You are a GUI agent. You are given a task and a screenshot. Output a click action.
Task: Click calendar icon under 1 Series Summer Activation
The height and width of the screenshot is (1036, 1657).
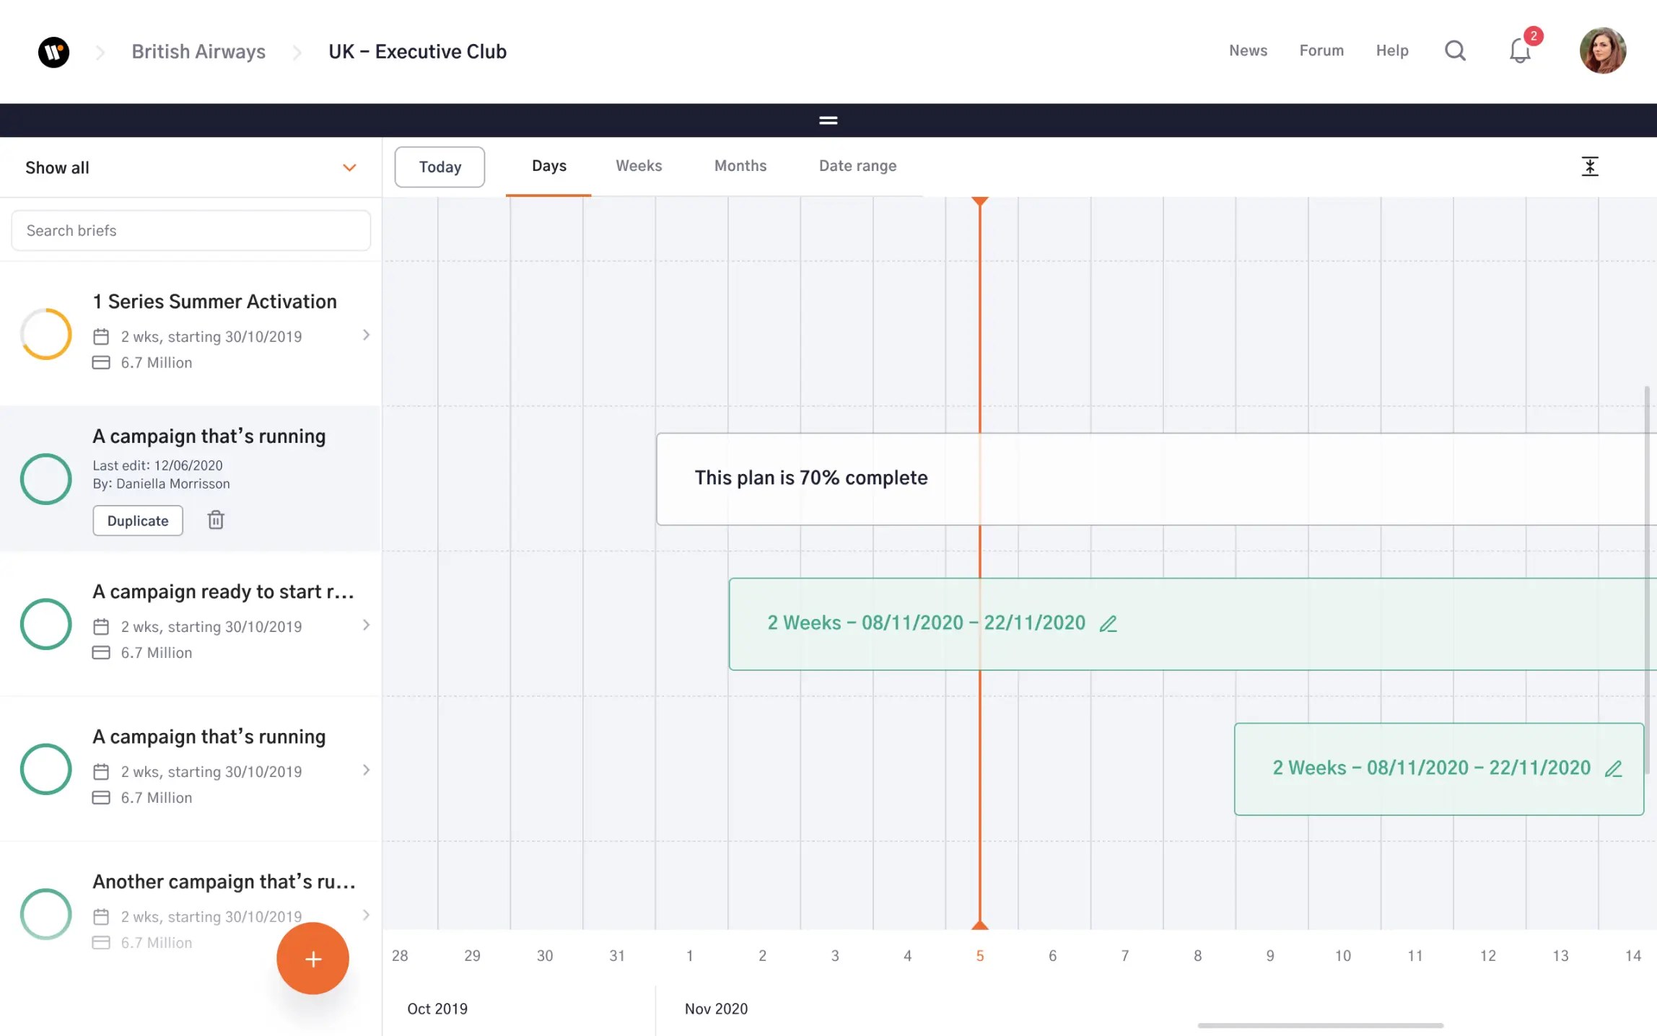[x=101, y=337]
